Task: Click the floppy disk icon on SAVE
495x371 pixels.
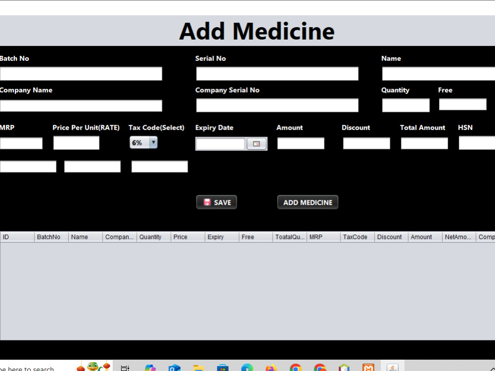Action: (x=207, y=202)
